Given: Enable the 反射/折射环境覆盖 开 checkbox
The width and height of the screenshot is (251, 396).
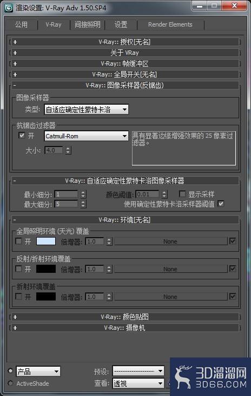Looking at the screenshot, I should click(x=18, y=269).
